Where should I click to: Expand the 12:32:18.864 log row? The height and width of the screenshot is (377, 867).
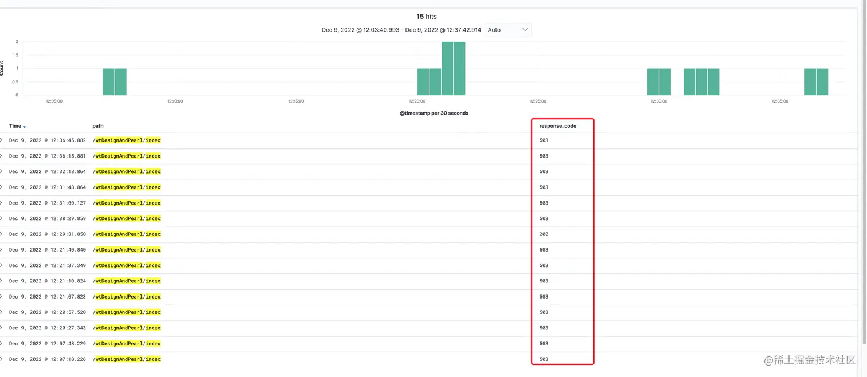[x=1, y=172]
